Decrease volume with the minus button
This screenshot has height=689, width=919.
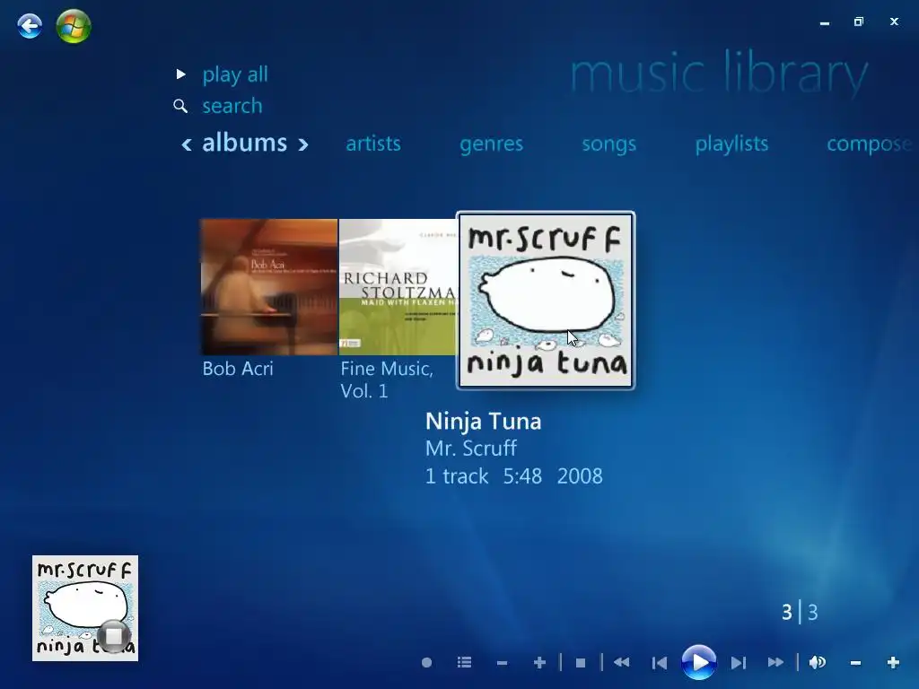pyautogui.click(x=855, y=663)
